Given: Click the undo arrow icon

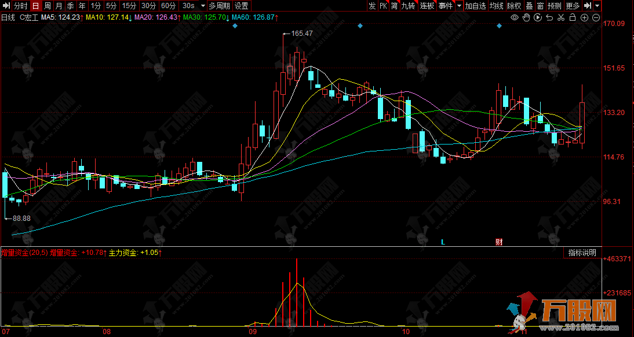Looking at the screenshot, I should [549, 18].
